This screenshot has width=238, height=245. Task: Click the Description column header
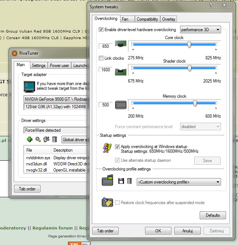(69, 150)
